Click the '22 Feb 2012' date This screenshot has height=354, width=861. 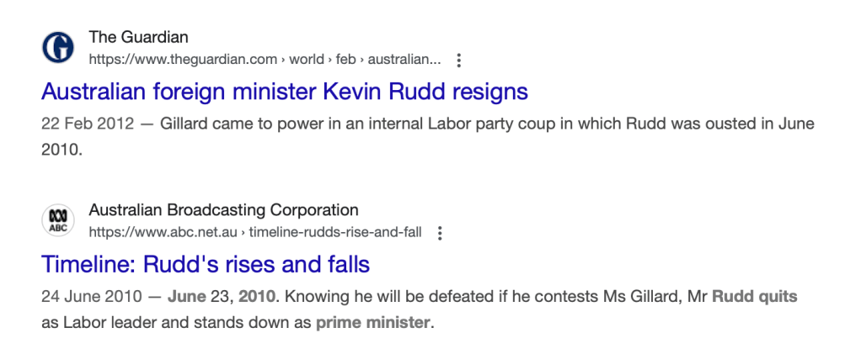pos(88,124)
